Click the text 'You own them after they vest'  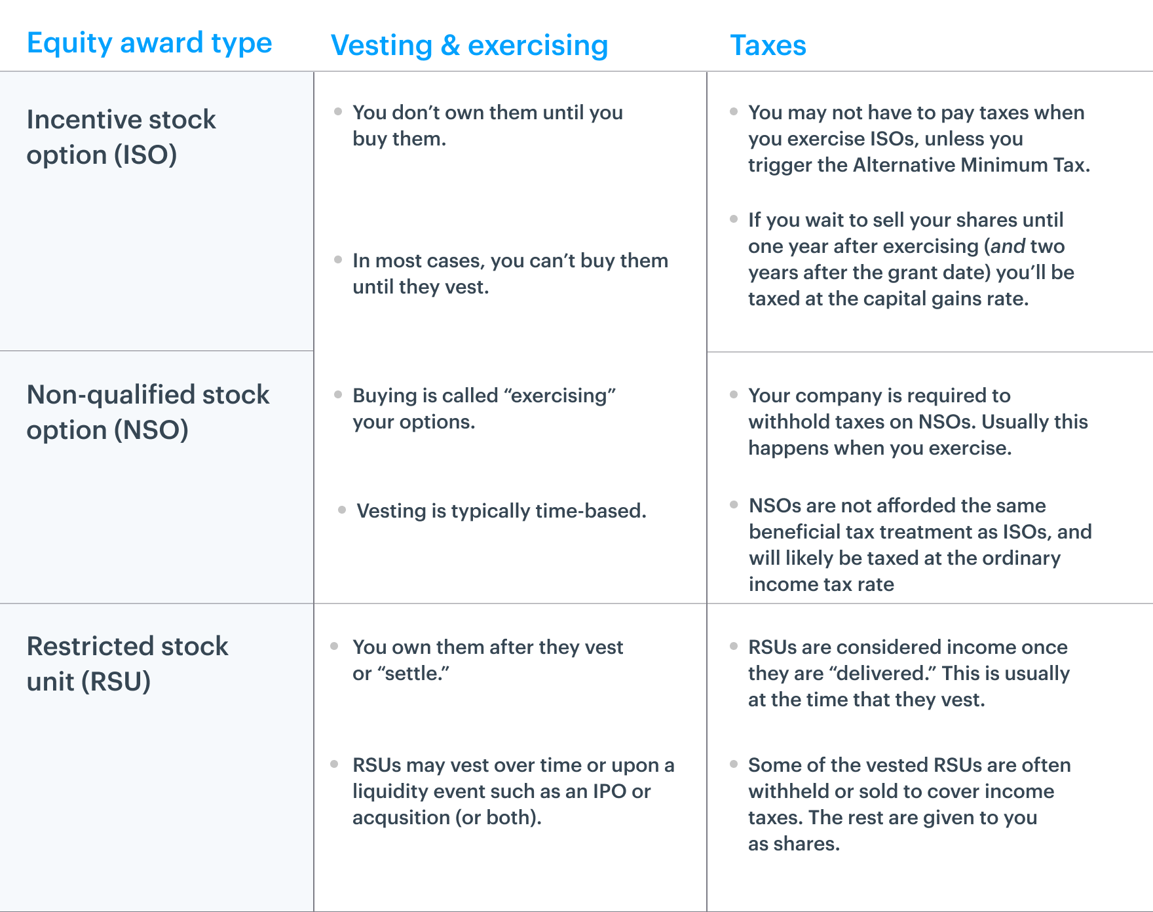click(488, 647)
